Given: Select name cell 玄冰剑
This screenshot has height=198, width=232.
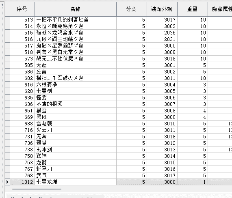Looking at the screenshot, I should 76,150.
